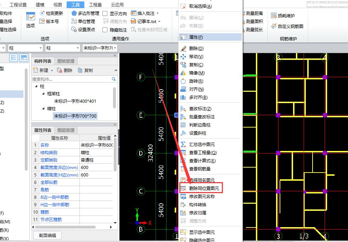Screen dimensions: 348x242
Task: Click 测量弧长 measure arc length tool
Action: coord(253,29)
